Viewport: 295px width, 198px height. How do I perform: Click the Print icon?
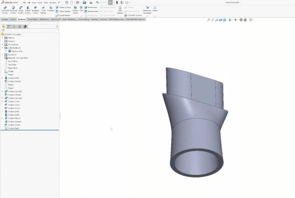point(91,2)
